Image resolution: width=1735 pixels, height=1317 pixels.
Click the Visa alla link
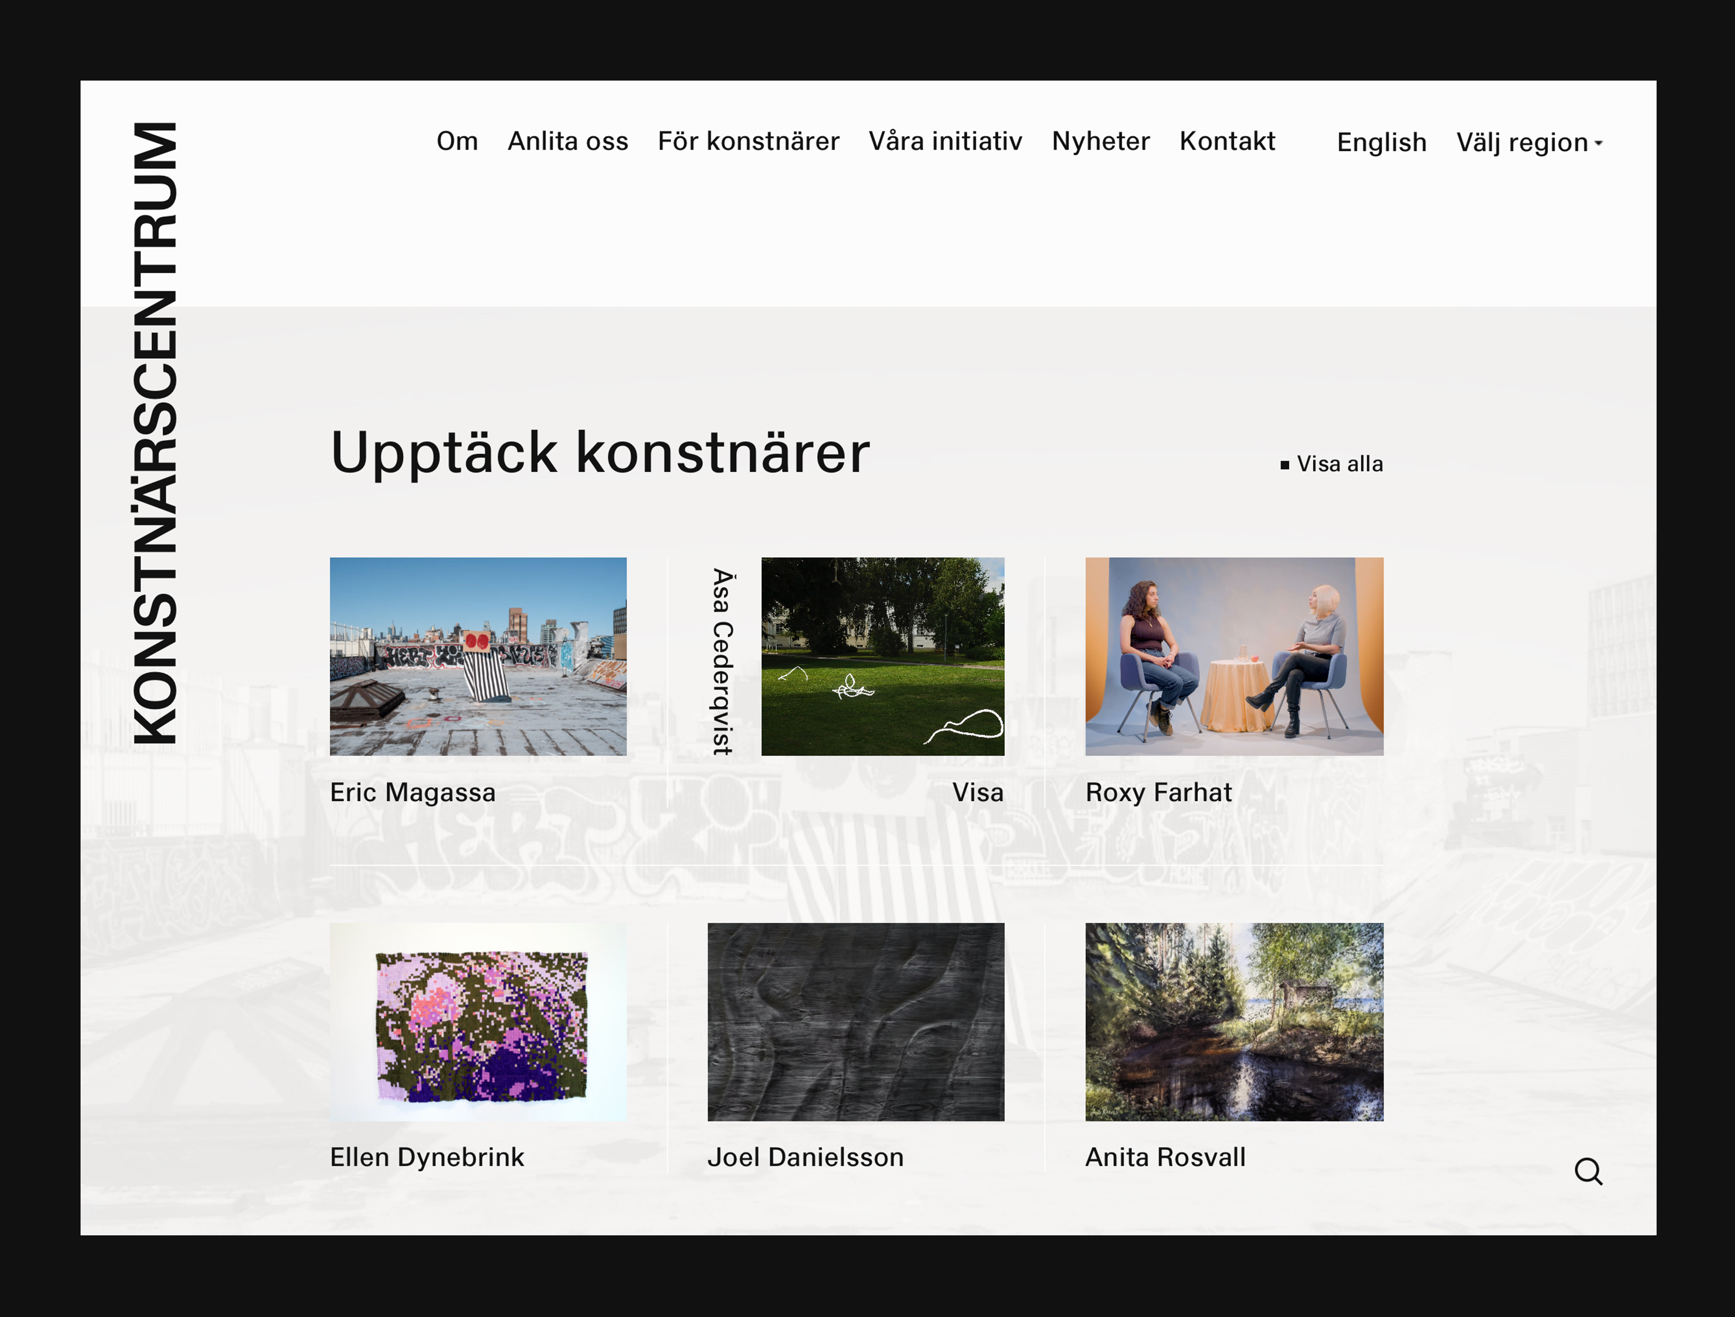(x=1338, y=464)
